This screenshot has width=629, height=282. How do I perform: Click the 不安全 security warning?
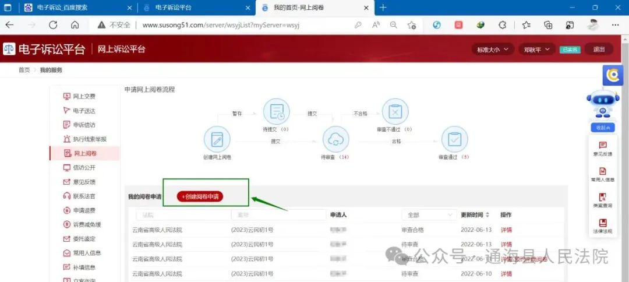tap(114, 25)
